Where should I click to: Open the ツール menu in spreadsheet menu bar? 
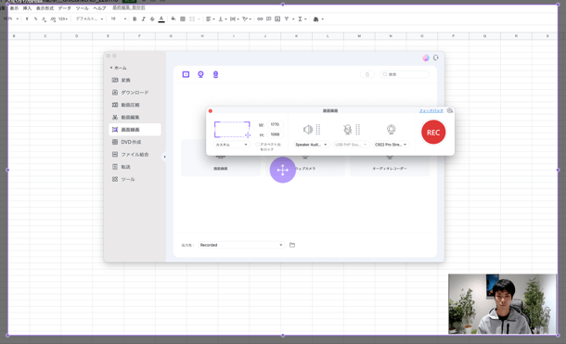83,8
